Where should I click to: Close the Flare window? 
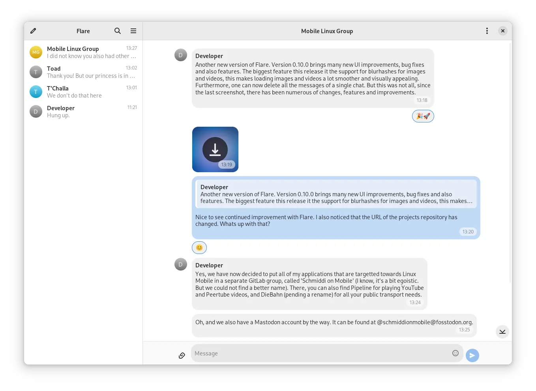click(x=502, y=31)
